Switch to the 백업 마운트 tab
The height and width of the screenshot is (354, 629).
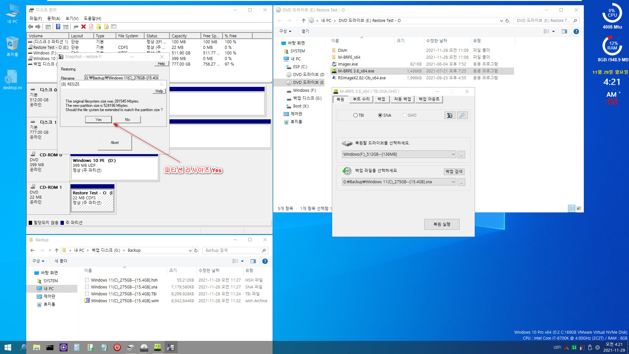[x=429, y=99]
